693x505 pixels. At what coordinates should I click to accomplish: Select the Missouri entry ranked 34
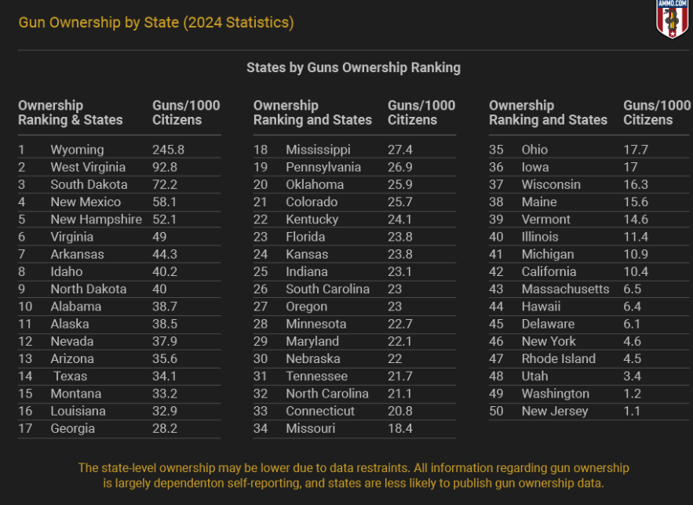(310, 428)
